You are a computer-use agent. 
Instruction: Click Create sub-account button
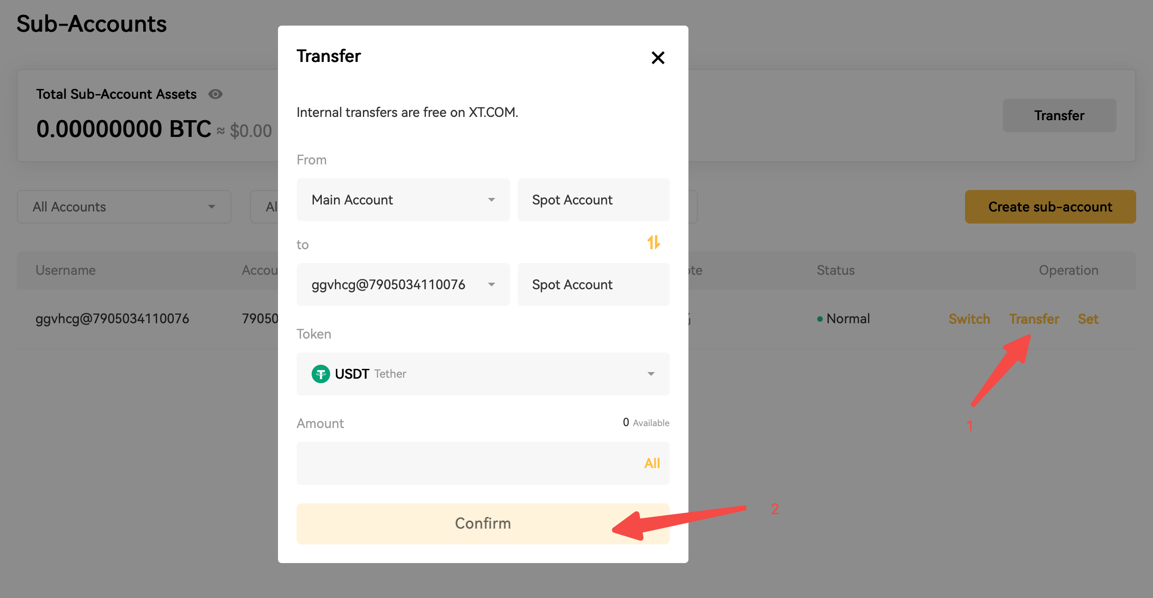tap(1050, 207)
